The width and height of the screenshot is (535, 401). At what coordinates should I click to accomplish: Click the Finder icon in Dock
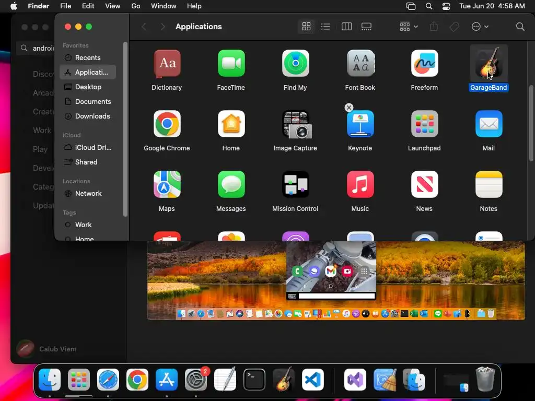pyautogui.click(x=50, y=380)
